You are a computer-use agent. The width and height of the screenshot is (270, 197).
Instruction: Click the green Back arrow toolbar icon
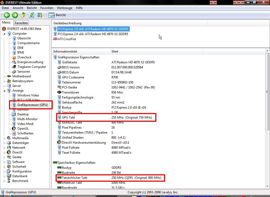pos(7,15)
